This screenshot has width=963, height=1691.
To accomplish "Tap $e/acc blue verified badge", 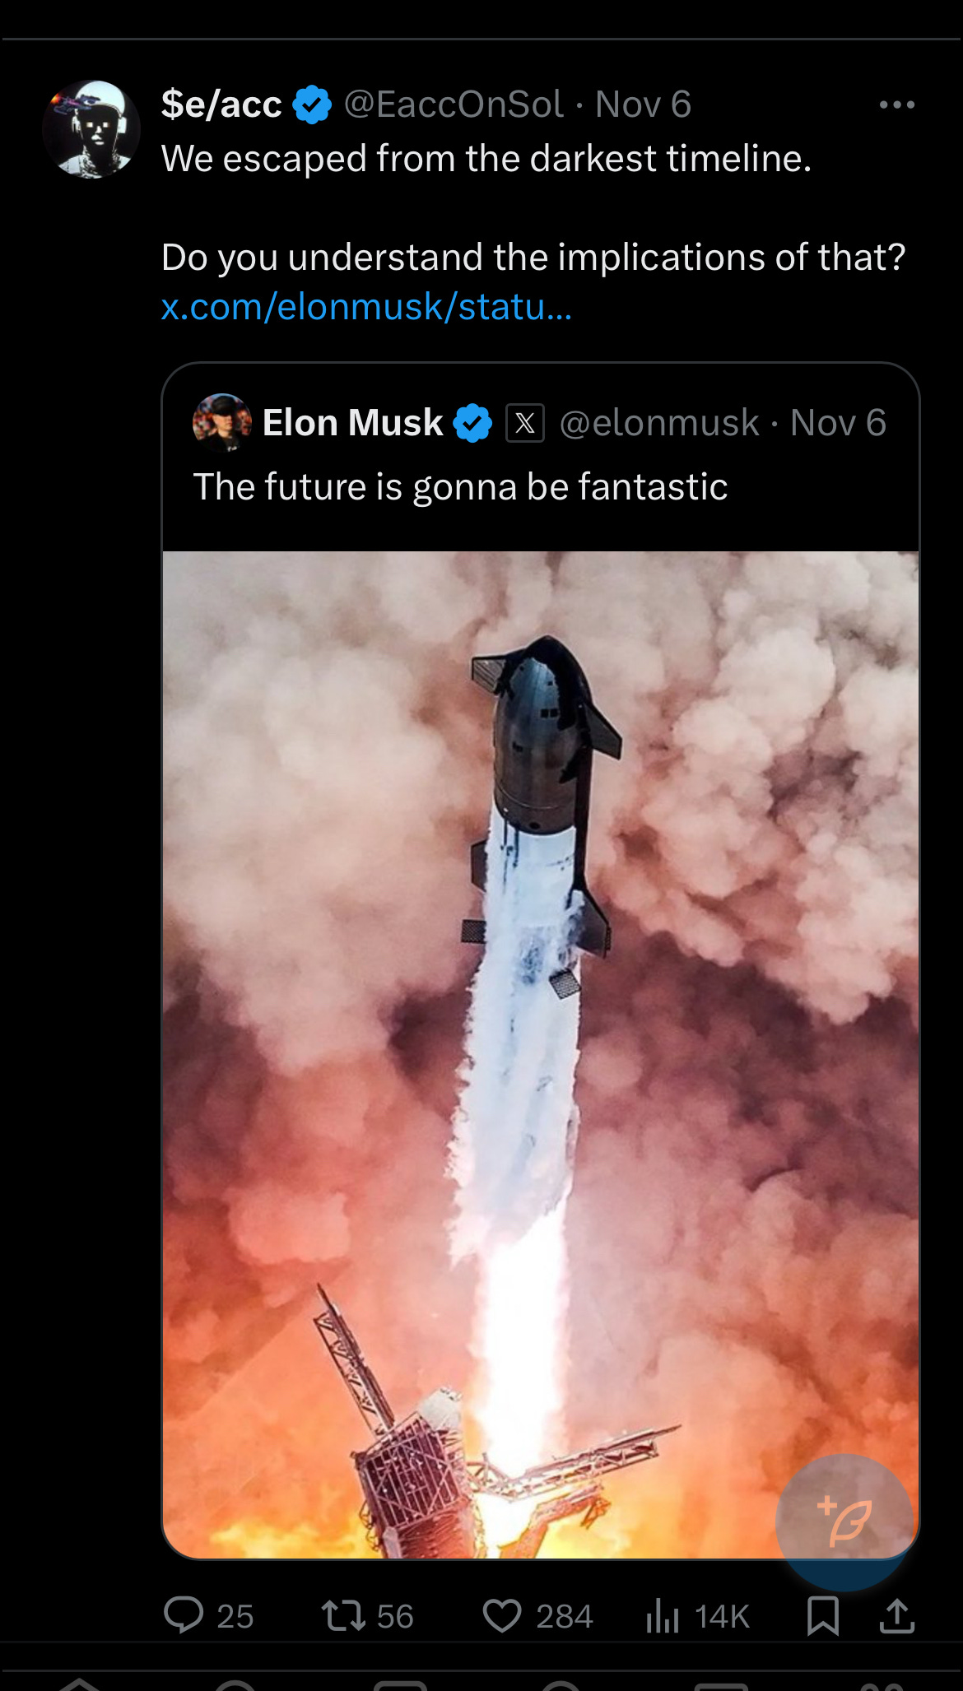I will point(312,105).
